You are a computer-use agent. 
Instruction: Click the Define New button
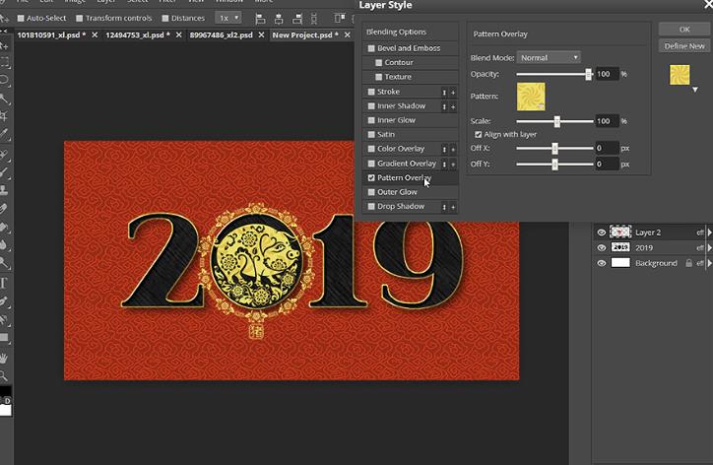pos(684,46)
